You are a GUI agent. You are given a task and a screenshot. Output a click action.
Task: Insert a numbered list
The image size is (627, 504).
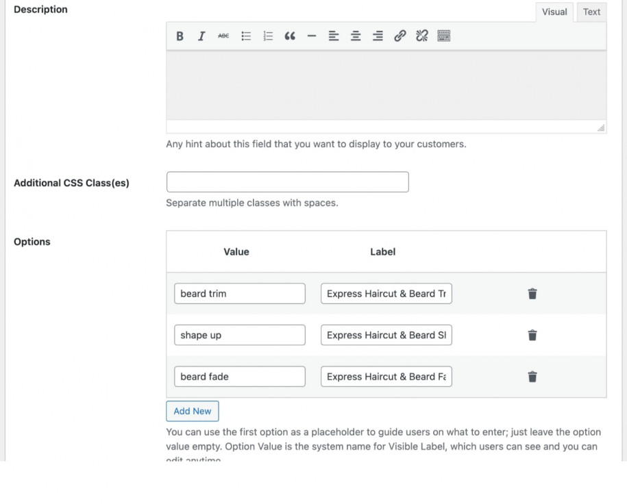268,36
